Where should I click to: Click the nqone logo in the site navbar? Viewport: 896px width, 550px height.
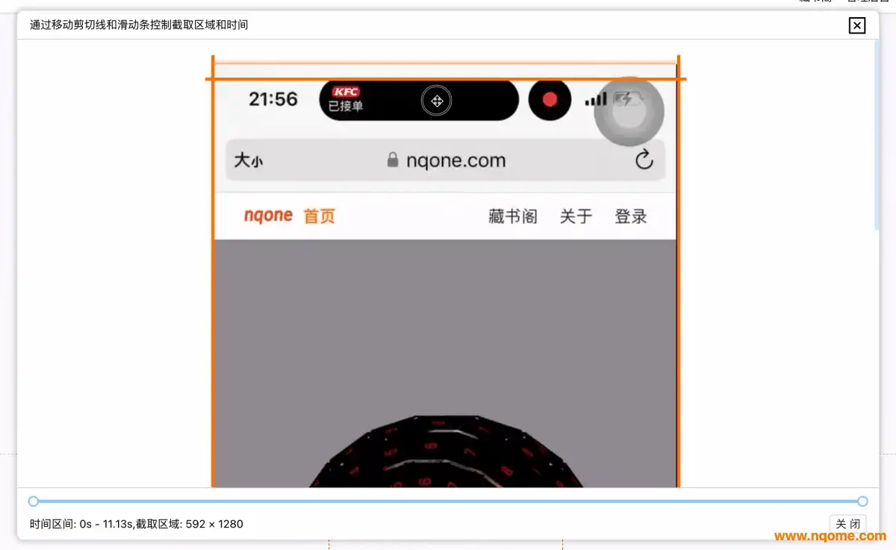click(x=267, y=216)
